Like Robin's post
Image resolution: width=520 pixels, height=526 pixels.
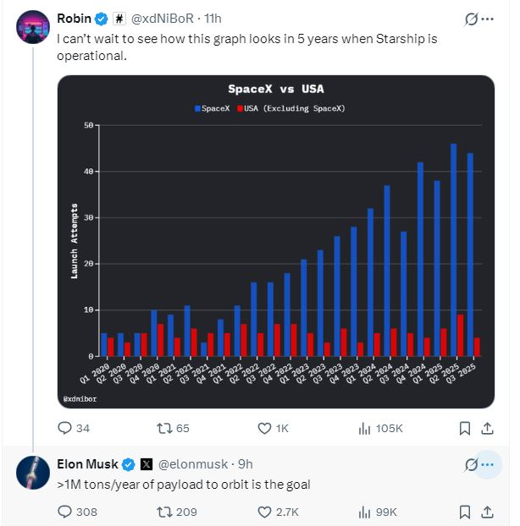tap(265, 429)
